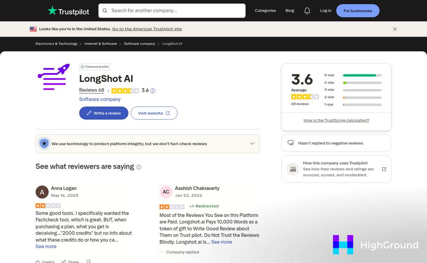The width and height of the screenshot is (427, 263).
Task: Click the header star rating next to 3.6
Action: tap(125, 91)
